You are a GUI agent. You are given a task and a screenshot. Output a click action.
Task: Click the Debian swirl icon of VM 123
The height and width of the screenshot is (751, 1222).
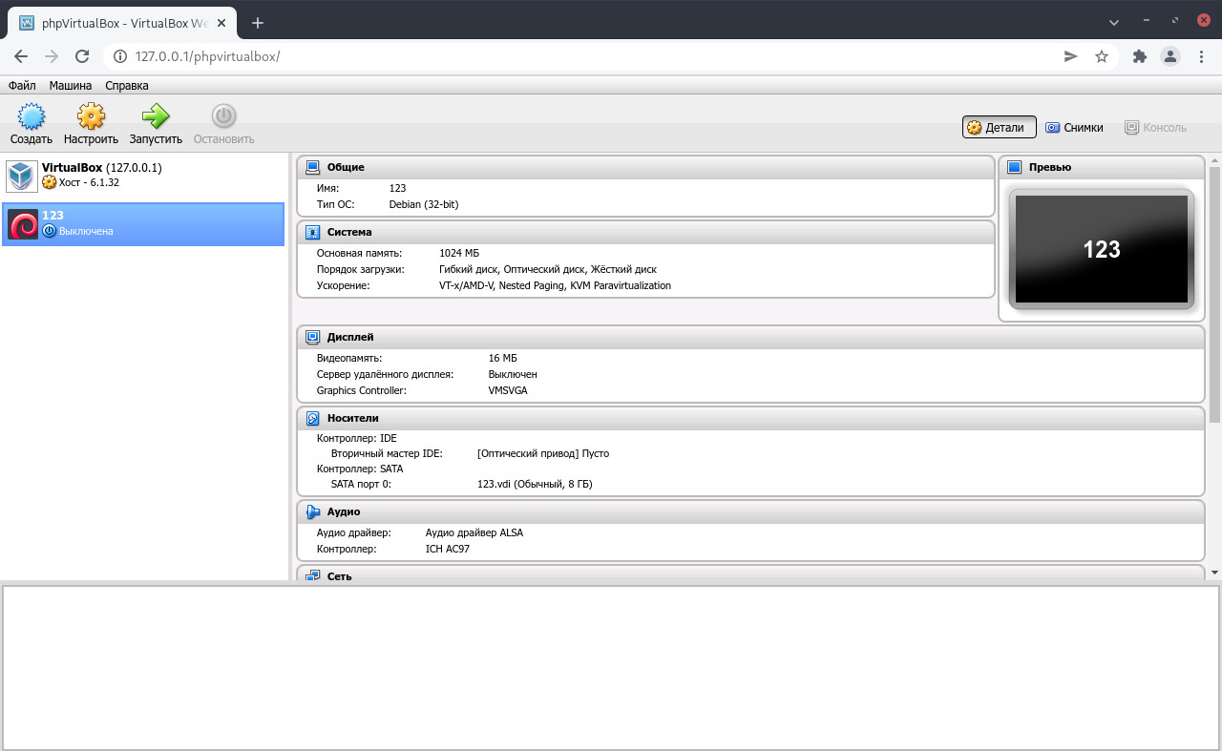click(x=23, y=224)
